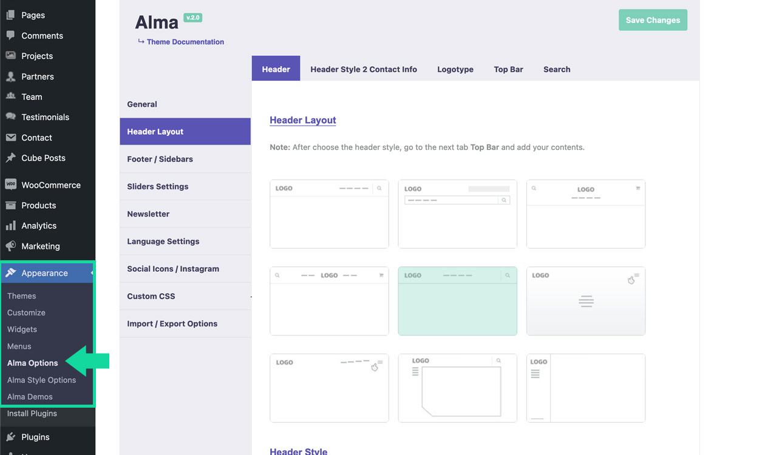Image resolution: width=768 pixels, height=455 pixels.
Task: Open the Footer / Sidebars section
Action: coord(160,159)
